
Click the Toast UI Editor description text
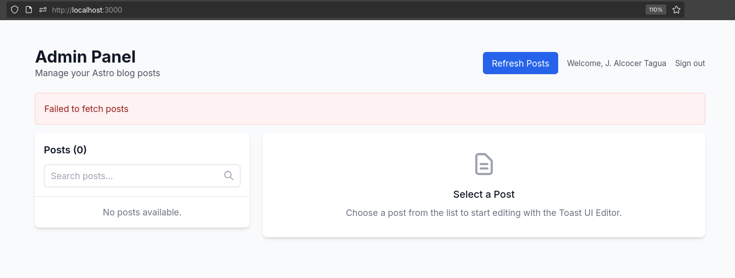click(x=484, y=213)
